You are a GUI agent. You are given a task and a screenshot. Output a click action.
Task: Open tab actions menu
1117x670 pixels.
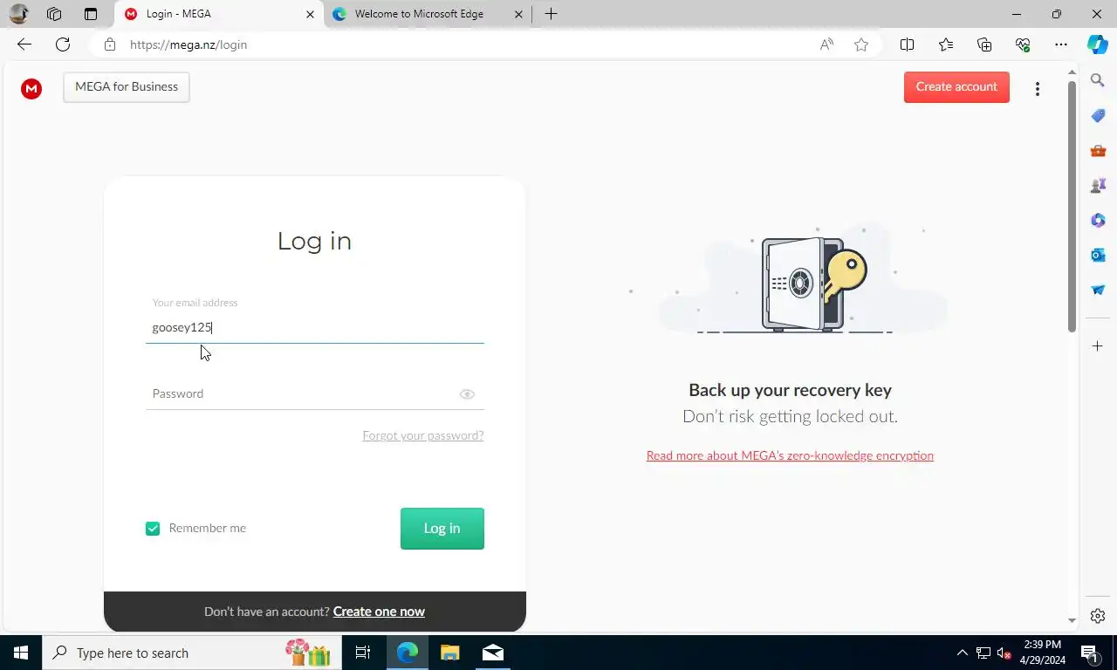tap(91, 14)
